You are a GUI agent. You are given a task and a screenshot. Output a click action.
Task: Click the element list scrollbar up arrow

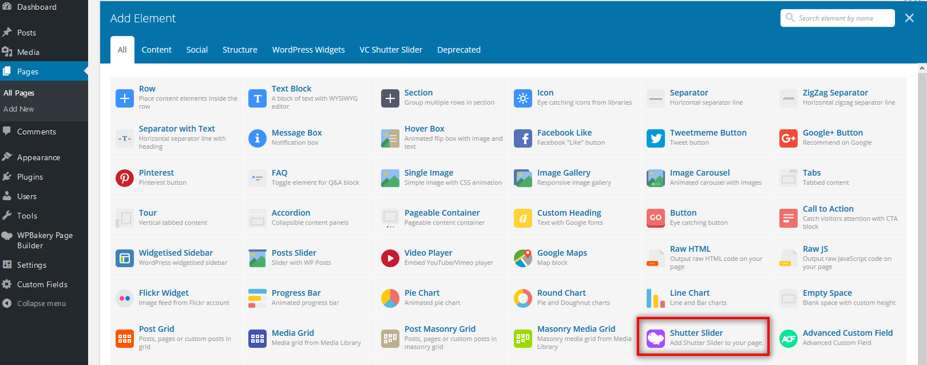coord(922,68)
